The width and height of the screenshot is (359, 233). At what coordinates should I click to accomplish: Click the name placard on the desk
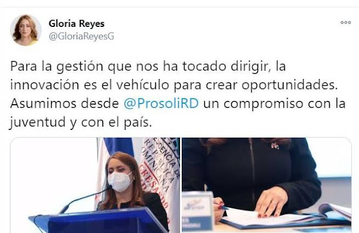[197, 211]
